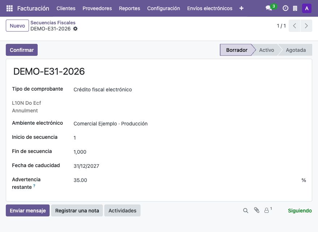The width and height of the screenshot is (318, 232).
Task: Click the Confirmar button
Action: [22, 50]
